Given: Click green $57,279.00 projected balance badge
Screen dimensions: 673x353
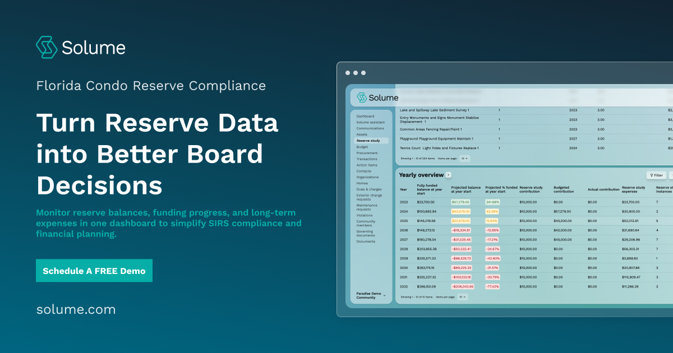Looking at the screenshot, I should [x=460, y=202].
